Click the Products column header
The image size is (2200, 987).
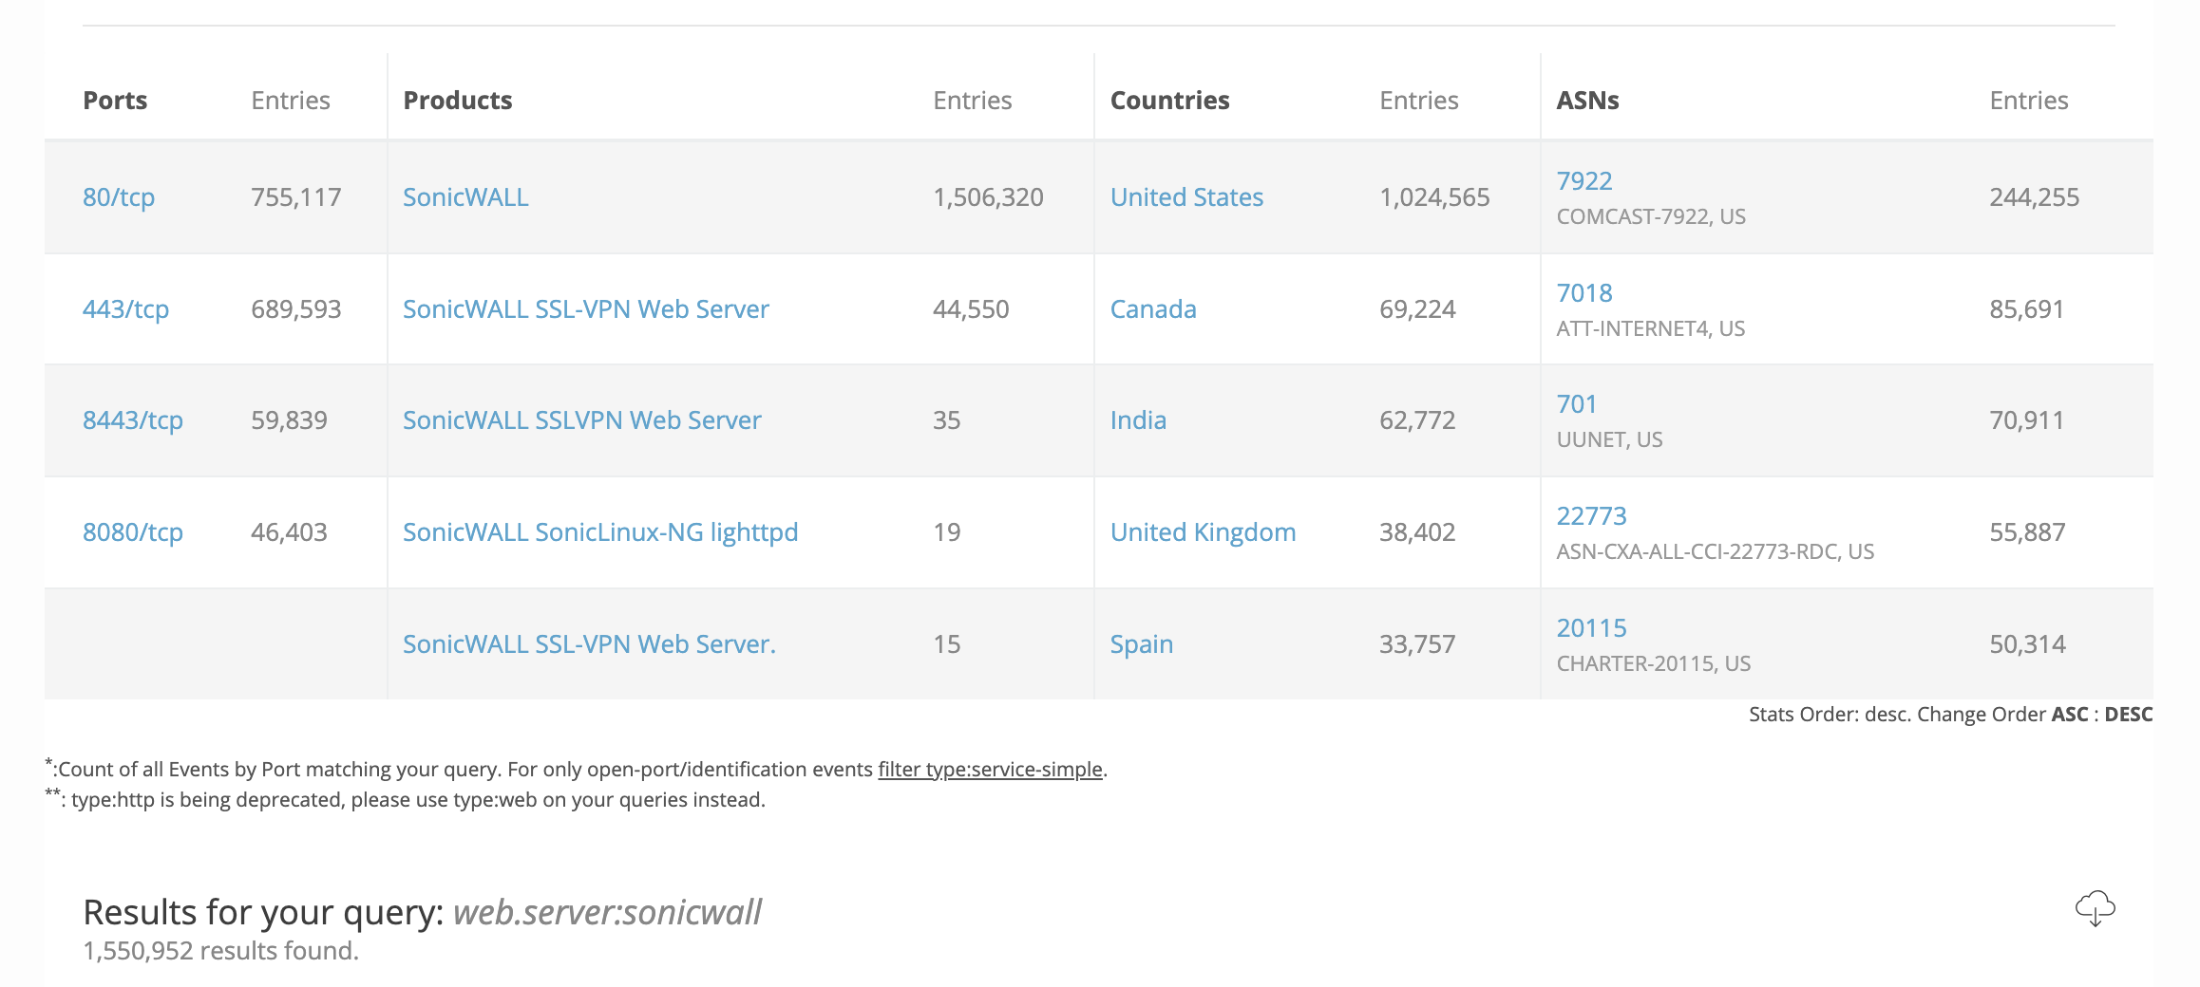458,101
